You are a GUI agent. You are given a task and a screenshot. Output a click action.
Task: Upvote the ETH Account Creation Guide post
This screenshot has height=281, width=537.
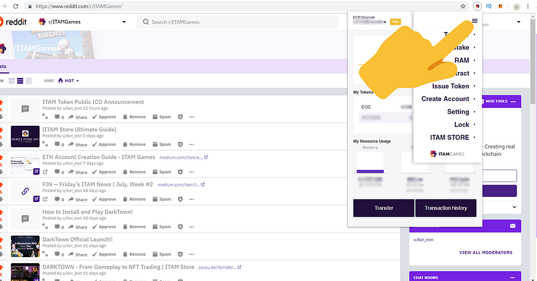coord(1,158)
